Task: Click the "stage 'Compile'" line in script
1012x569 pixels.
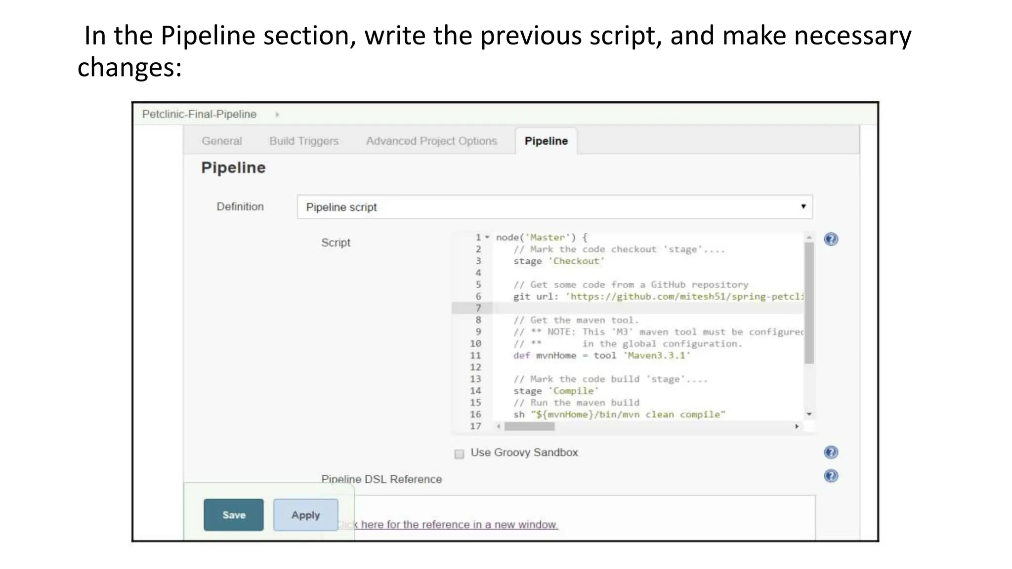Action: coord(556,391)
